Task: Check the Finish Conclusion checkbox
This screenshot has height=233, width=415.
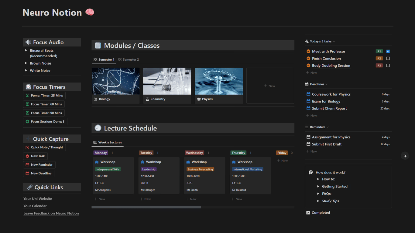Action: point(388,58)
